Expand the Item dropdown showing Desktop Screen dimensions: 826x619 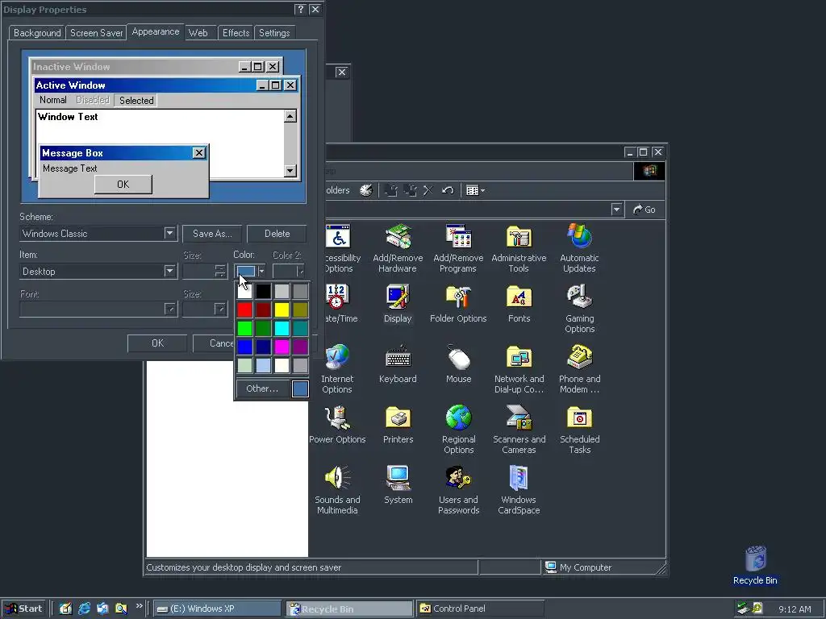pos(169,271)
